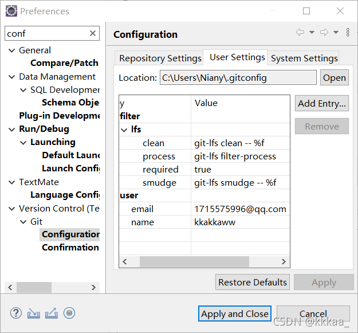This screenshot has width=358, height=333.
Task: Select the filter row in the table
Action: click(x=204, y=116)
